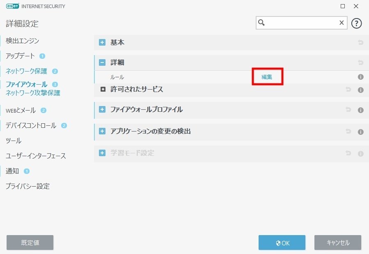Click WEBとメール badge number 2
The height and width of the screenshot is (254, 369).
click(43, 110)
